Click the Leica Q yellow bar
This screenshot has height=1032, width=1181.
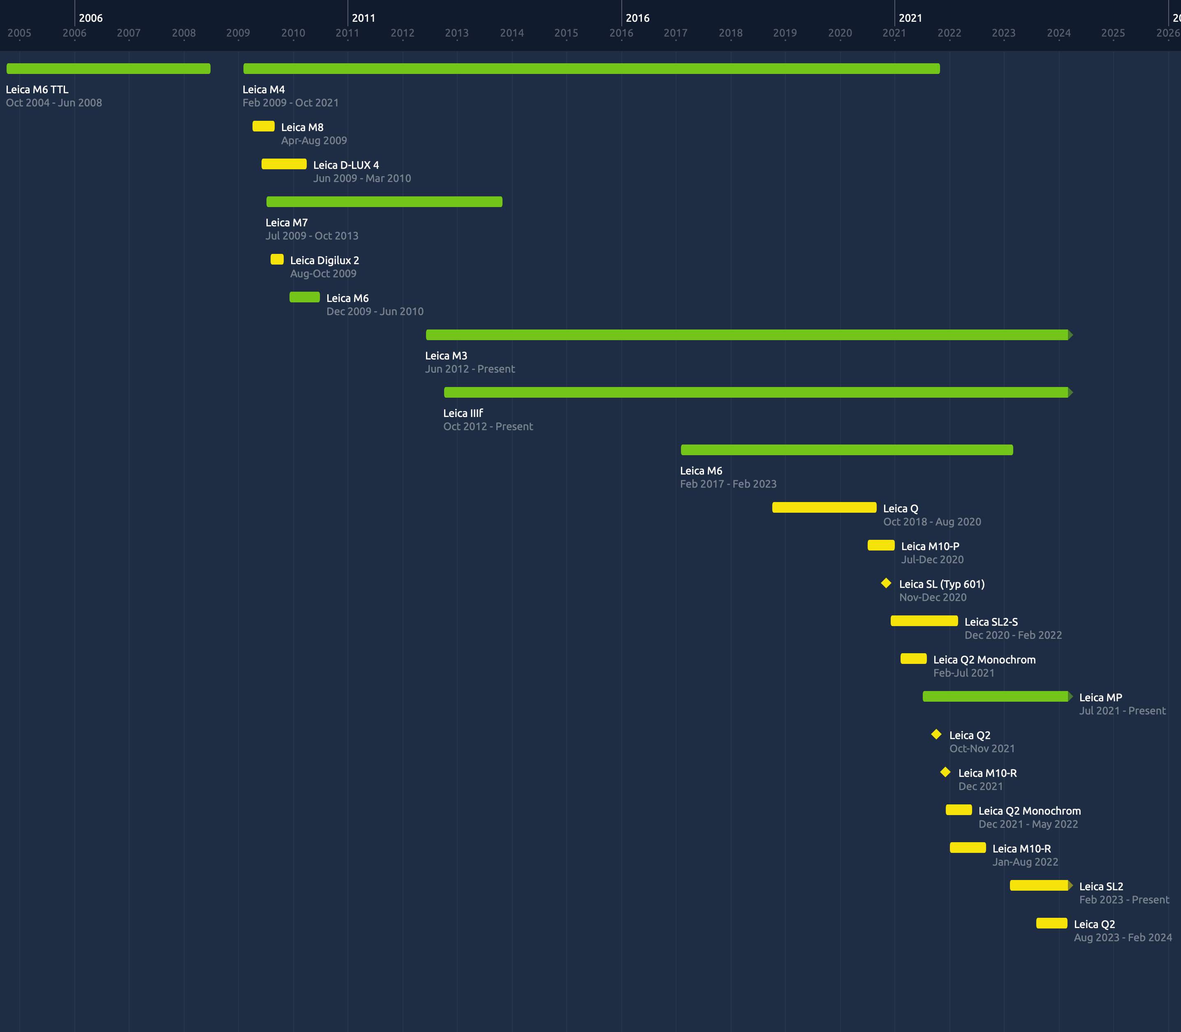(x=824, y=507)
